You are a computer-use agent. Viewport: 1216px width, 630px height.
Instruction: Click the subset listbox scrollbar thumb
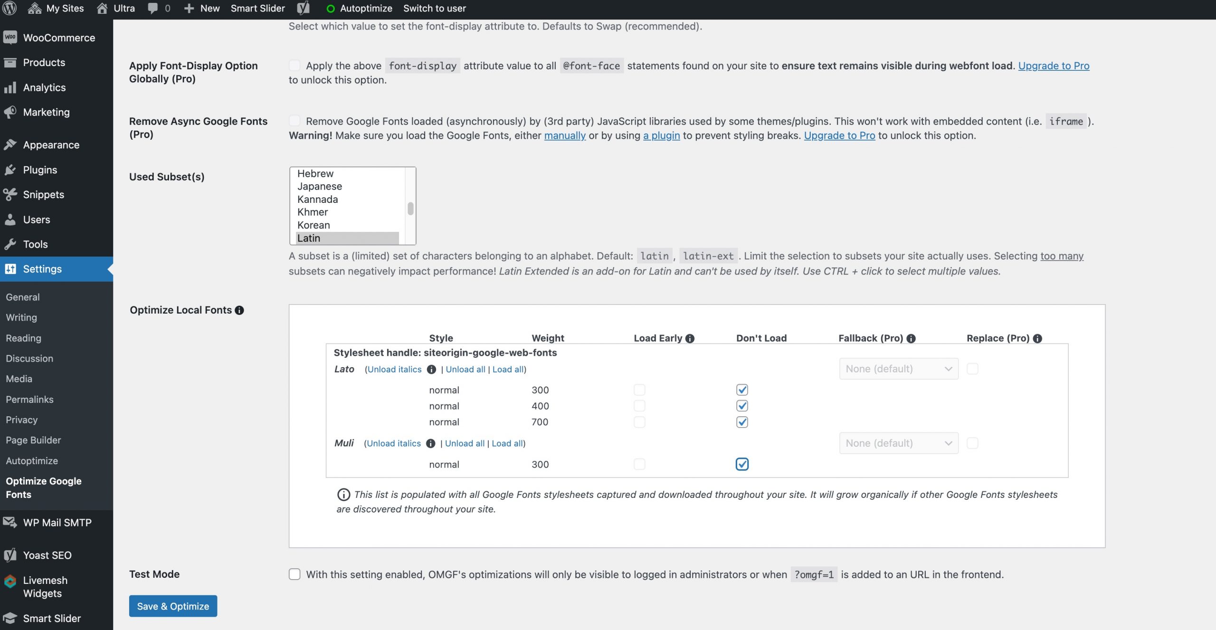pos(410,208)
